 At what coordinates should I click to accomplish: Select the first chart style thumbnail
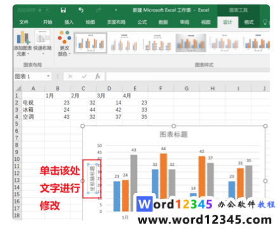[x=91, y=43]
